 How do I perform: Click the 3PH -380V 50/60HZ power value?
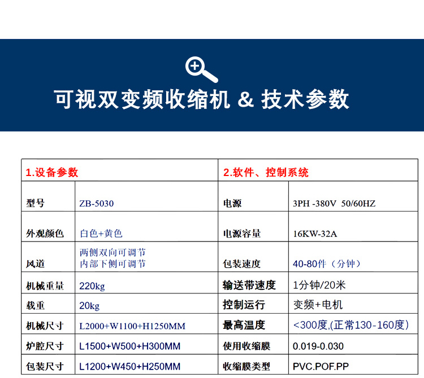pyautogui.click(x=334, y=203)
